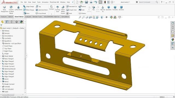
Task: Open the Edit Appearance icon in view toolbar
Action: (x=111, y=17)
